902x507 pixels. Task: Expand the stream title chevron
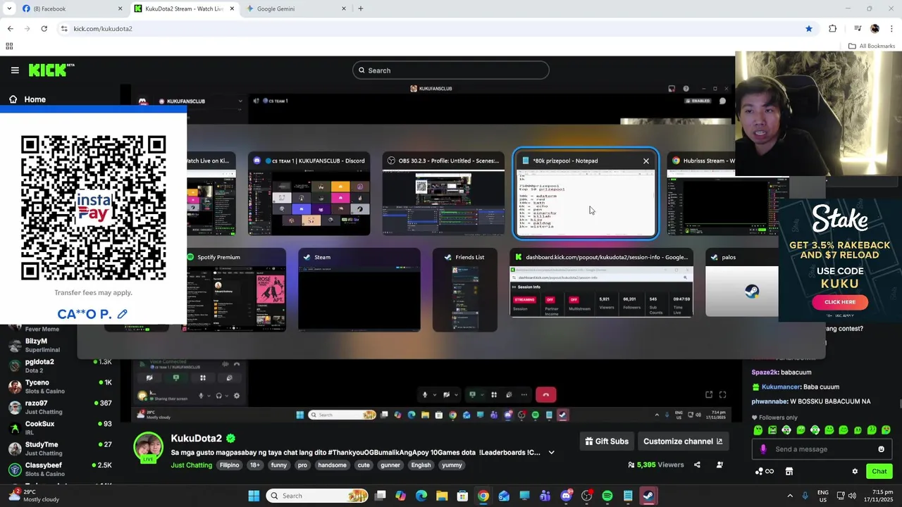[x=552, y=453]
